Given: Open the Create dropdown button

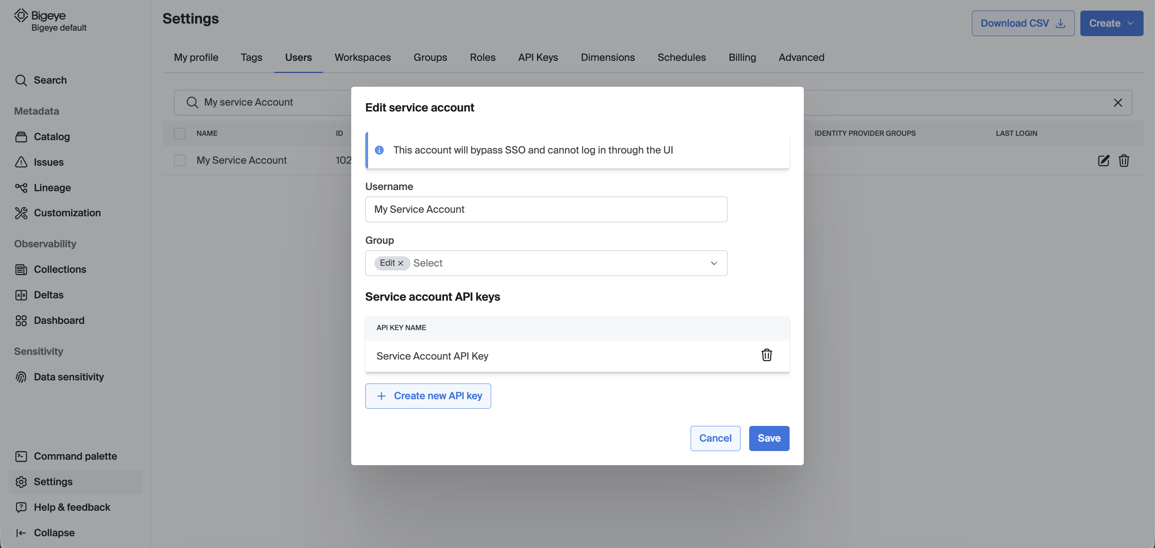Looking at the screenshot, I should tap(1111, 23).
